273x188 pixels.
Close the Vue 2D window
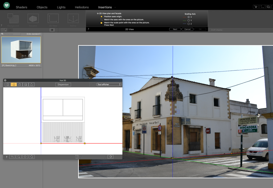(x=5, y=80)
